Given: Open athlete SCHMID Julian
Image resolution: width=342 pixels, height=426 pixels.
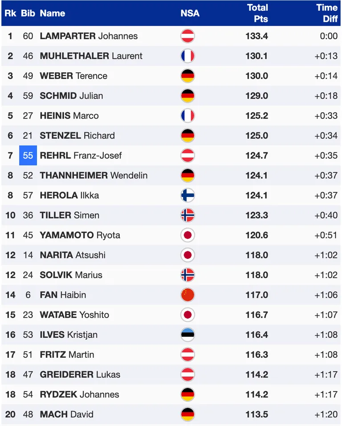Looking at the screenshot, I should [71, 96].
